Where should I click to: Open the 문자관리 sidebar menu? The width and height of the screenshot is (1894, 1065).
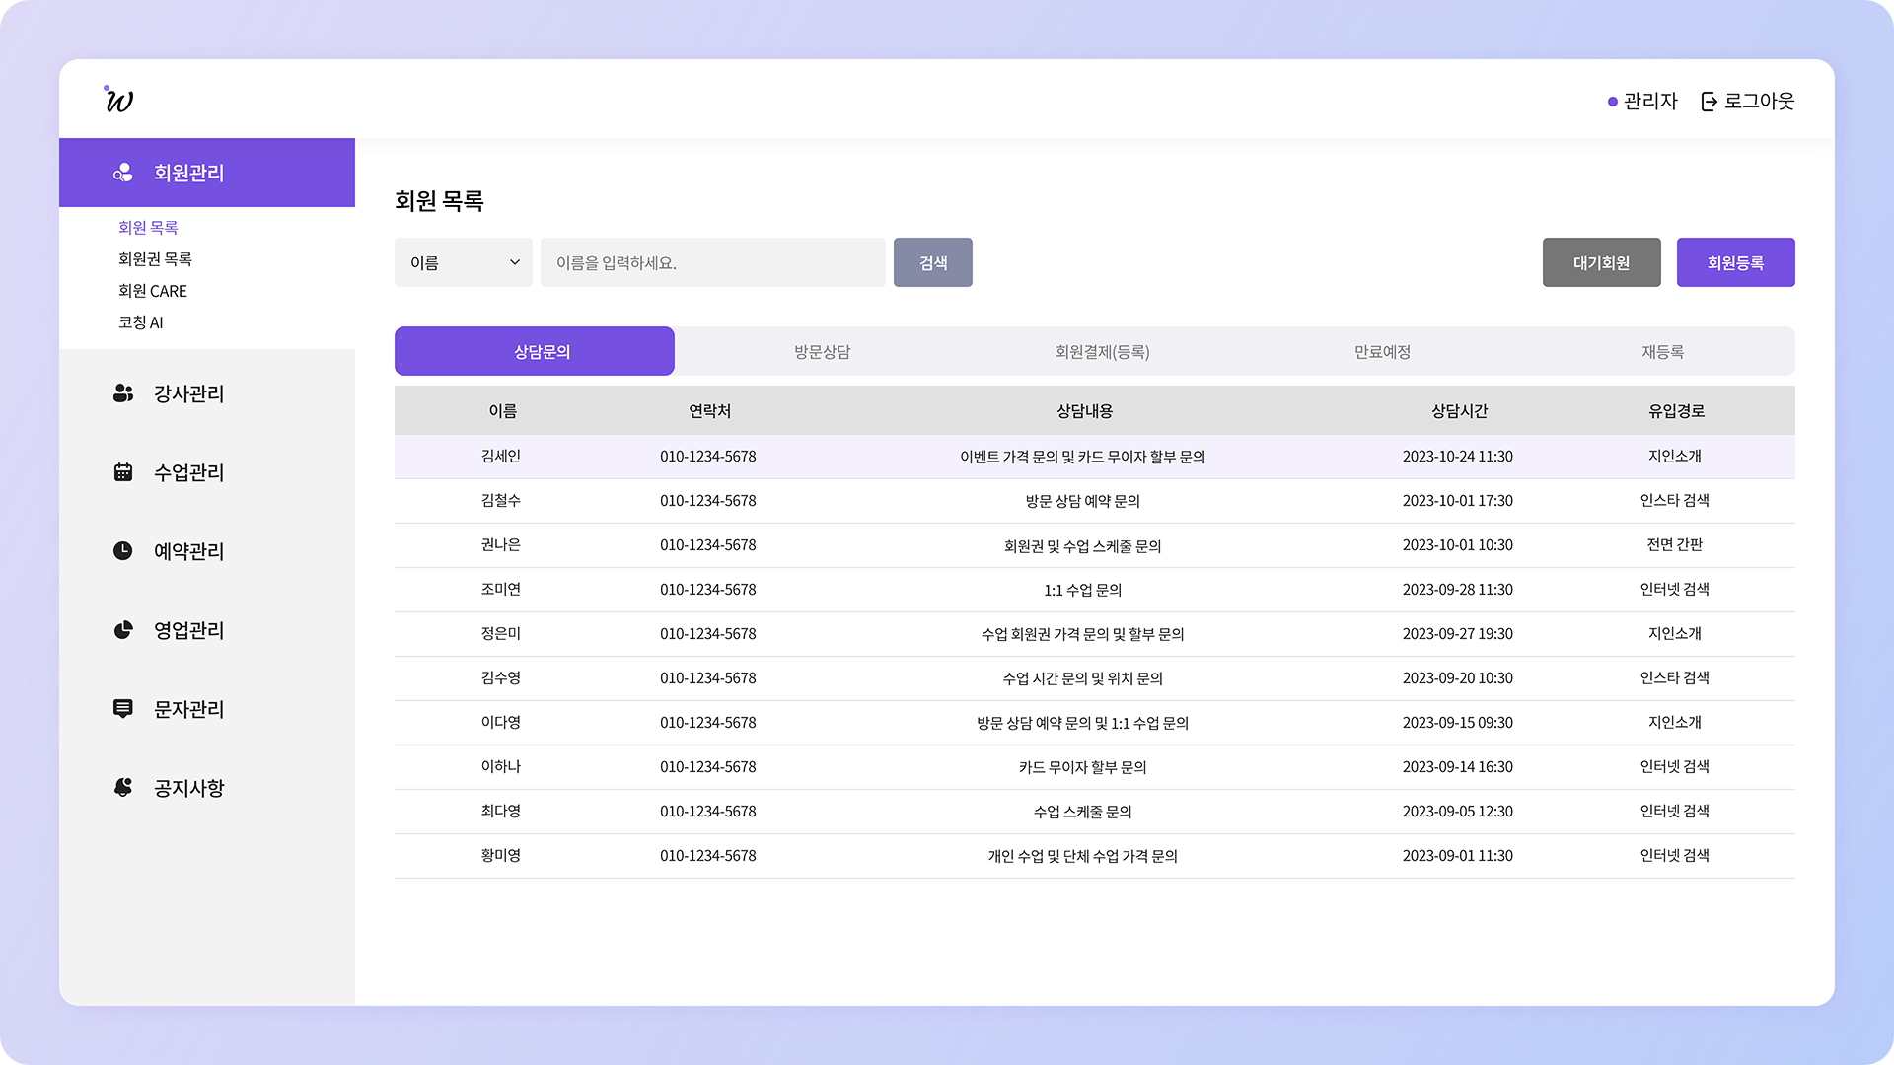tap(207, 709)
